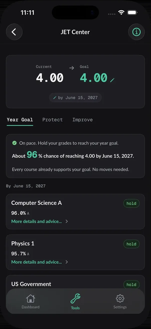This screenshot has width=151, height=329.
Task: Edit goal GPA with pencil icon
Action: point(112,80)
